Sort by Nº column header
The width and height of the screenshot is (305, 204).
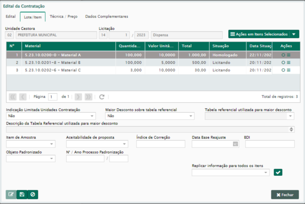pos(14,46)
